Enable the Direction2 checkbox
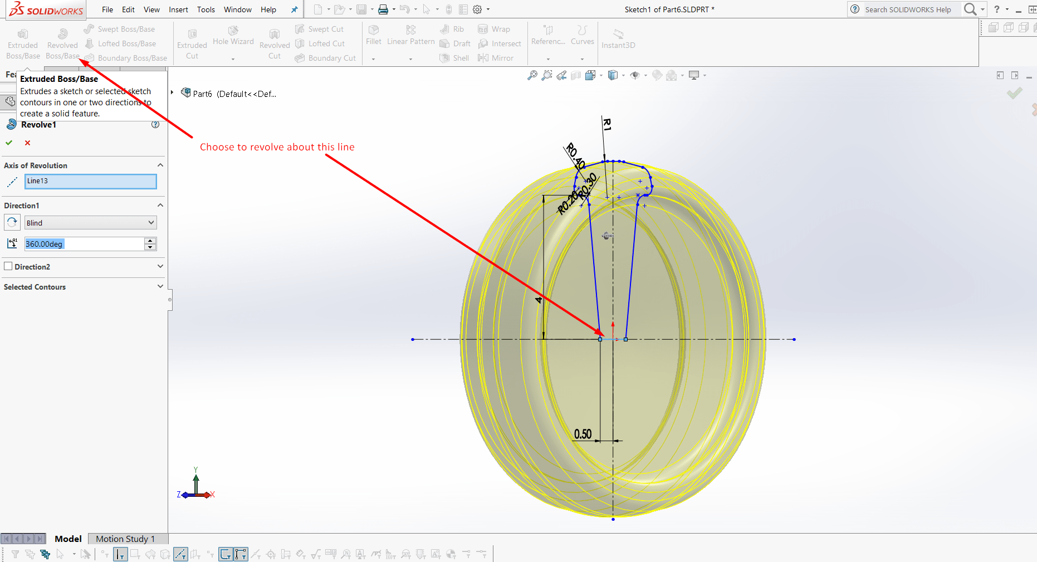 pos(8,266)
